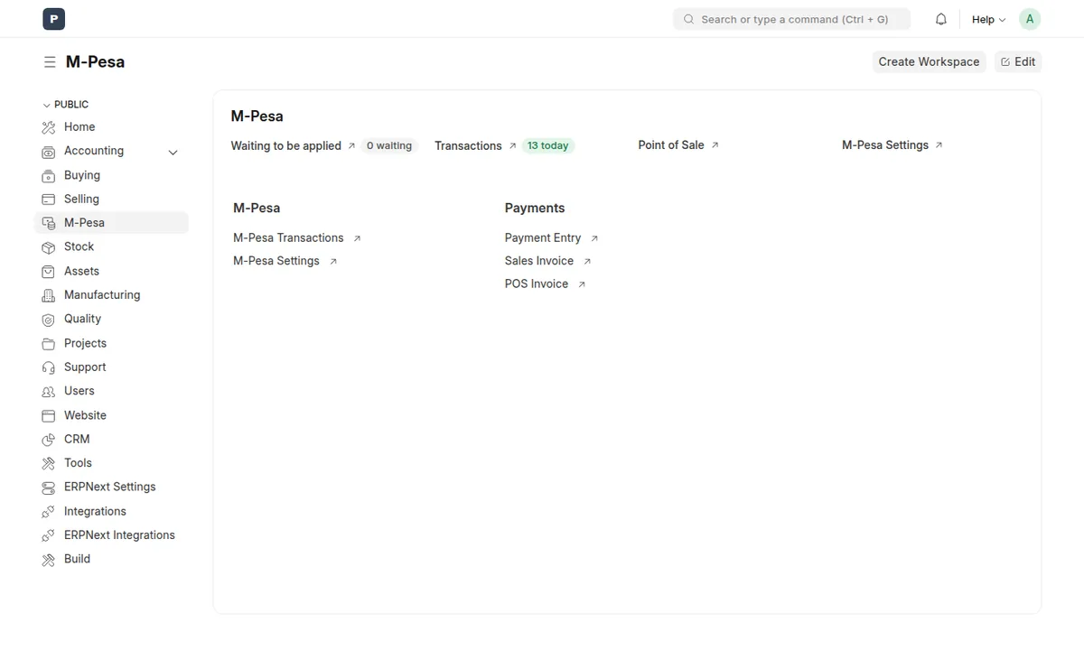Screen dimensions: 1084x650
Task: Click the Tools sidebar icon
Action: [49, 463]
